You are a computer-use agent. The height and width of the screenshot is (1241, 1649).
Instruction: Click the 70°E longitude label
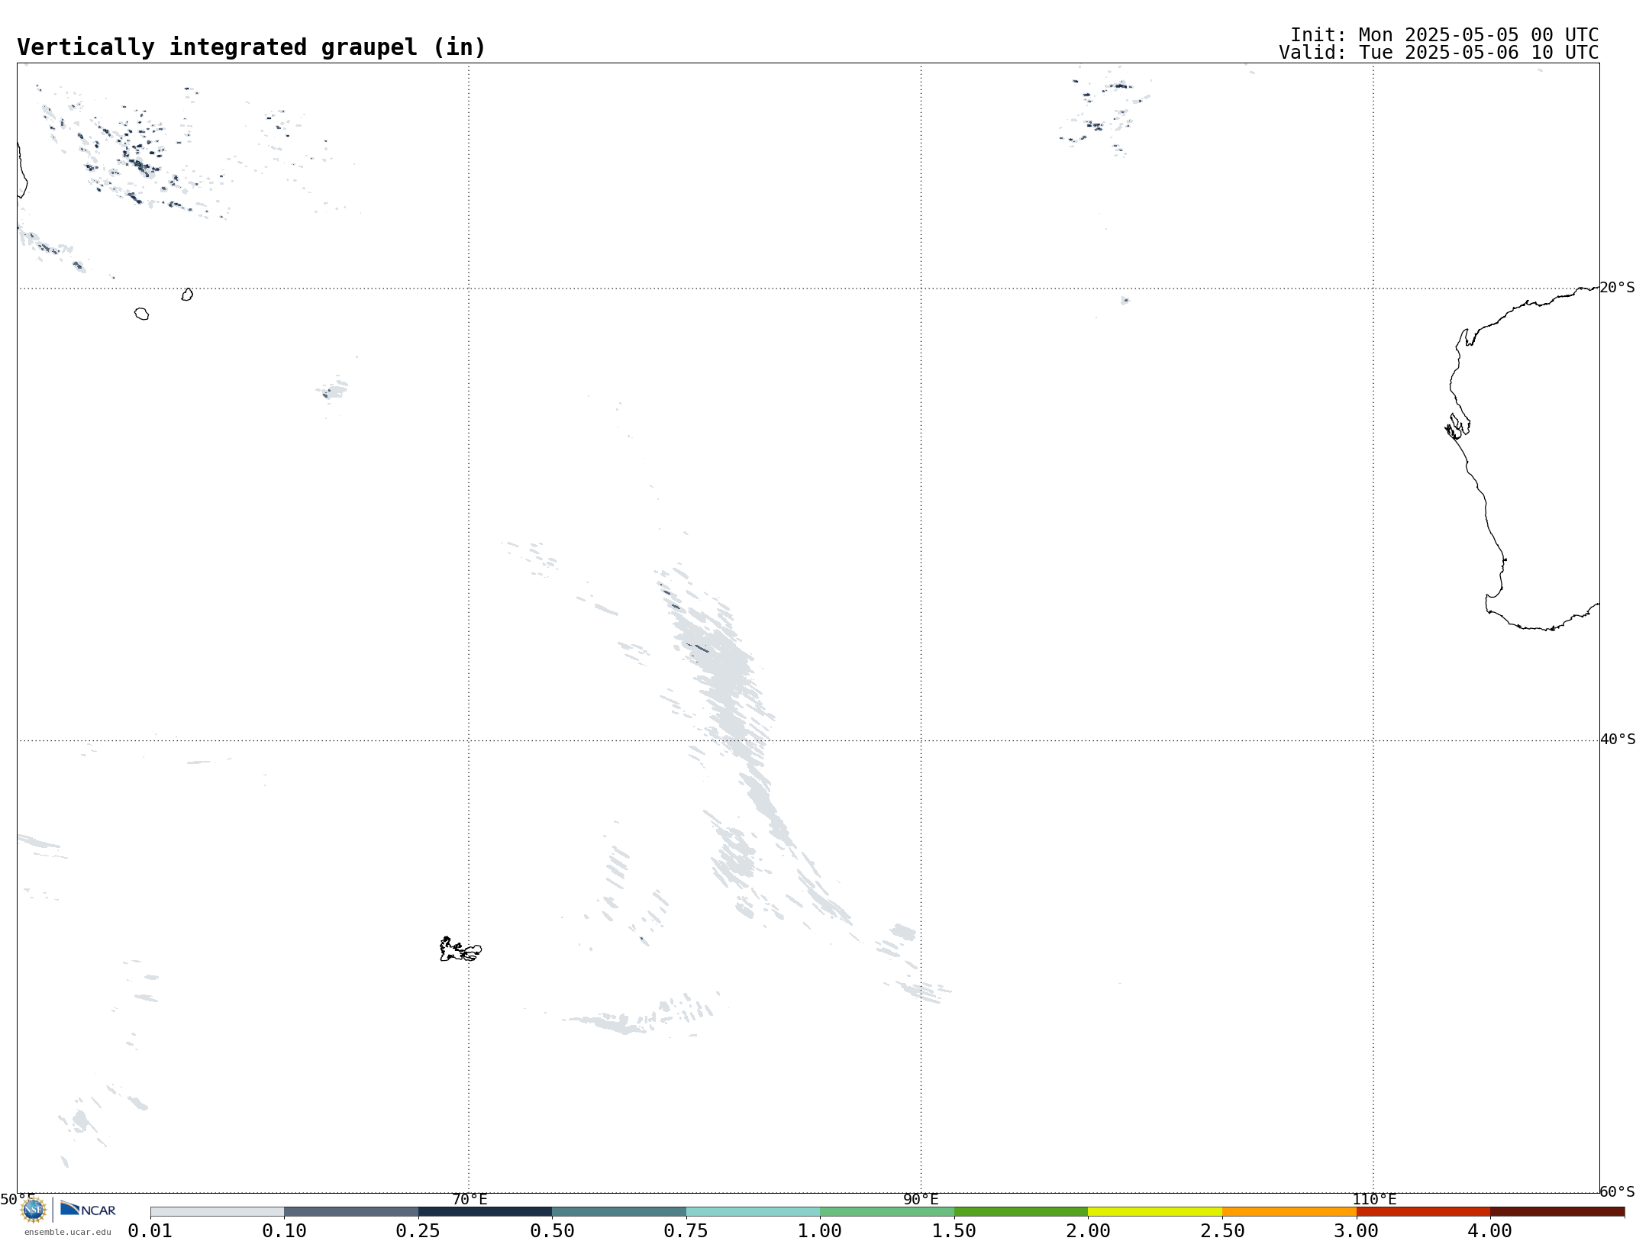pos(470,1200)
